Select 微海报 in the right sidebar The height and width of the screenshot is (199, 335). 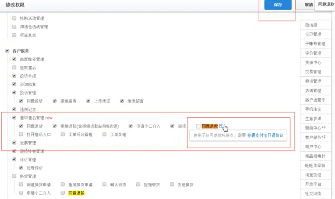coord(311,25)
